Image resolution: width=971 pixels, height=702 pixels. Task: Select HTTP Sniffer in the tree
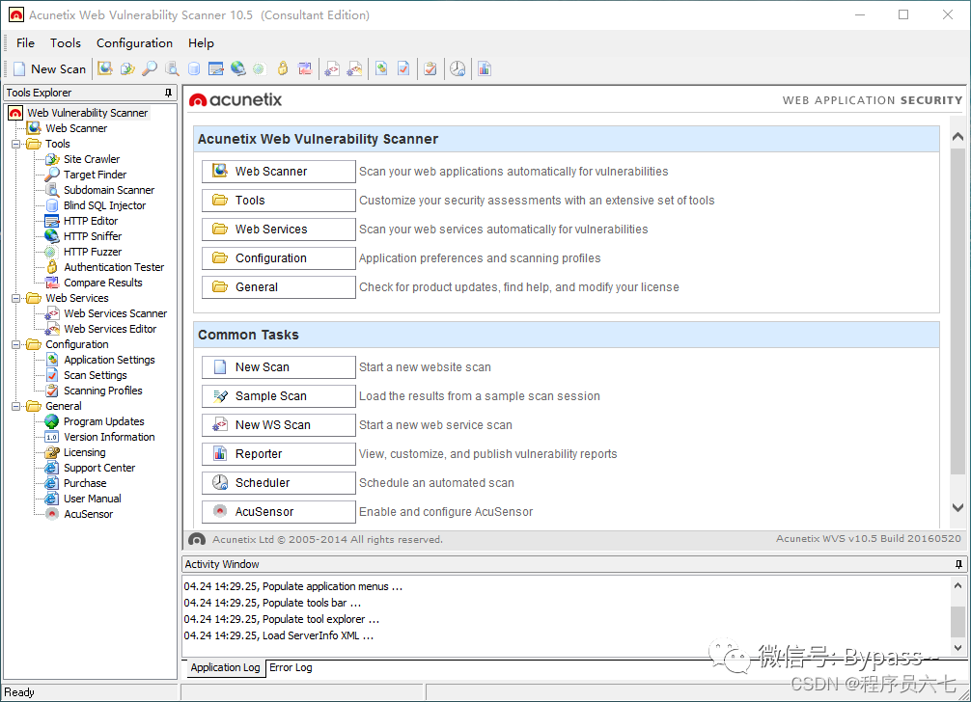point(93,236)
